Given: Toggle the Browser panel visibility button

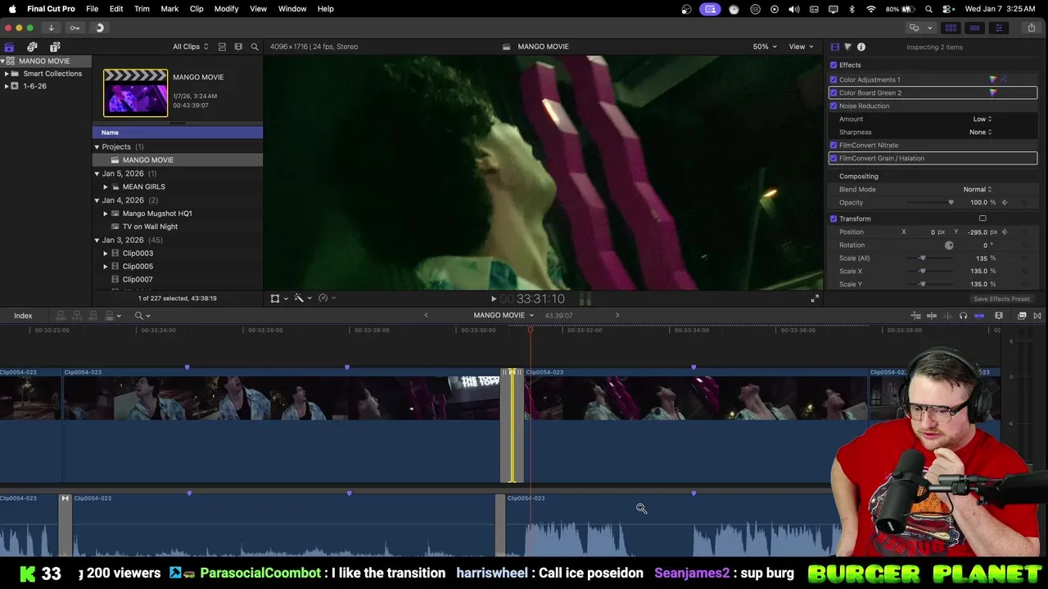Looking at the screenshot, I should [x=951, y=28].
